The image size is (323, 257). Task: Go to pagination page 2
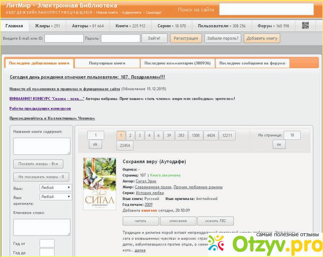(130, 136)
